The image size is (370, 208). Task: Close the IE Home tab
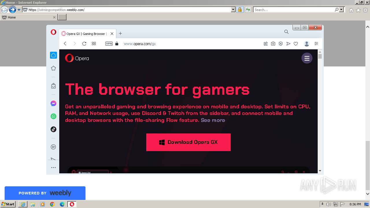point(54,17)
